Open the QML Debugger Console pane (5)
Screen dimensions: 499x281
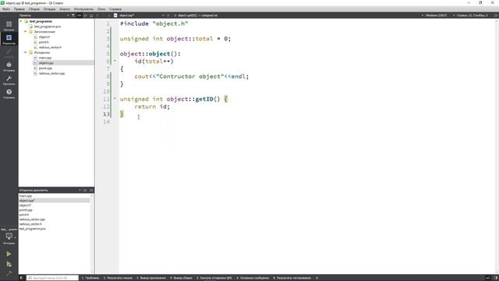[x=214, y=278]
